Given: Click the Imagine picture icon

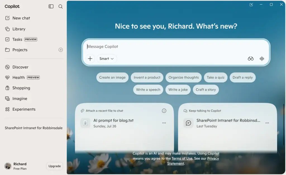Looking at the screenshot, I should 7,99.
